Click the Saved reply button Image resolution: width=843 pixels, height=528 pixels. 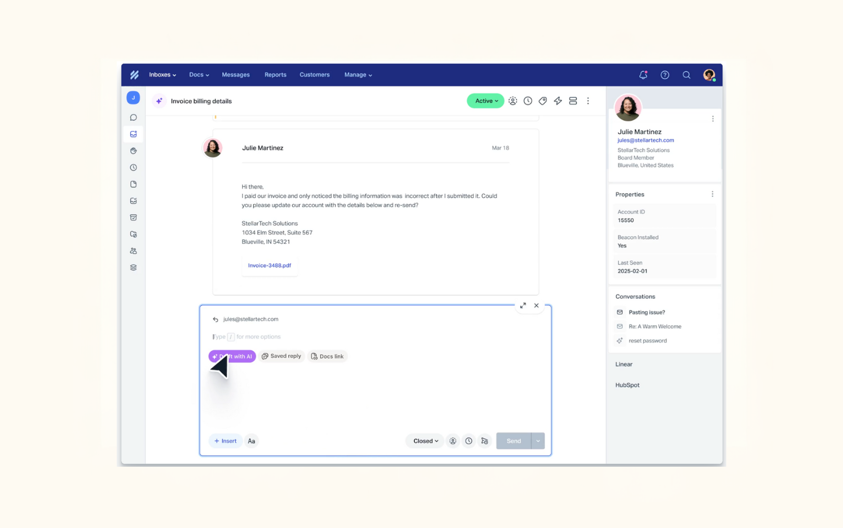click(x=282, y=356)
